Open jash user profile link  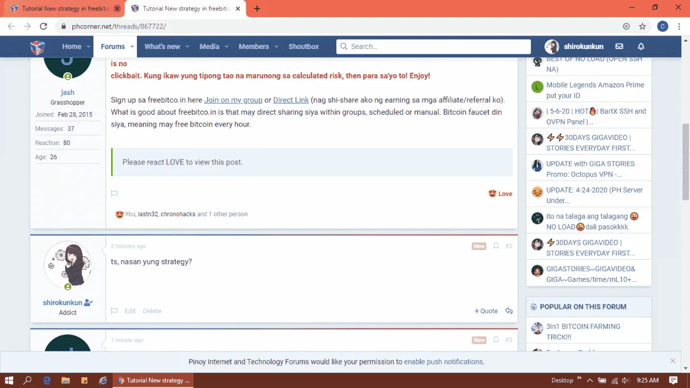(x=68, y=92)
